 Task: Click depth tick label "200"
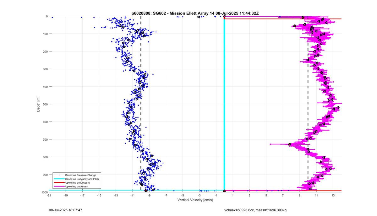(45, 51)
